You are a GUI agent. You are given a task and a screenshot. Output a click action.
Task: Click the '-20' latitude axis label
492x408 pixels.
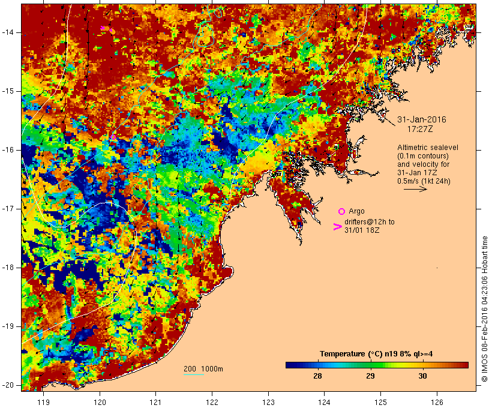point(7,385)
